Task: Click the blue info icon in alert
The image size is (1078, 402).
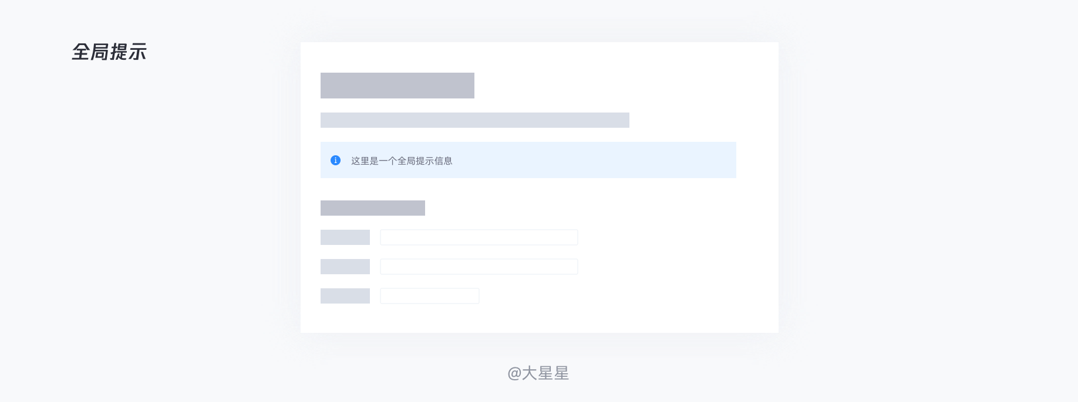Action: pyautogui.click(x=335, y=160)
